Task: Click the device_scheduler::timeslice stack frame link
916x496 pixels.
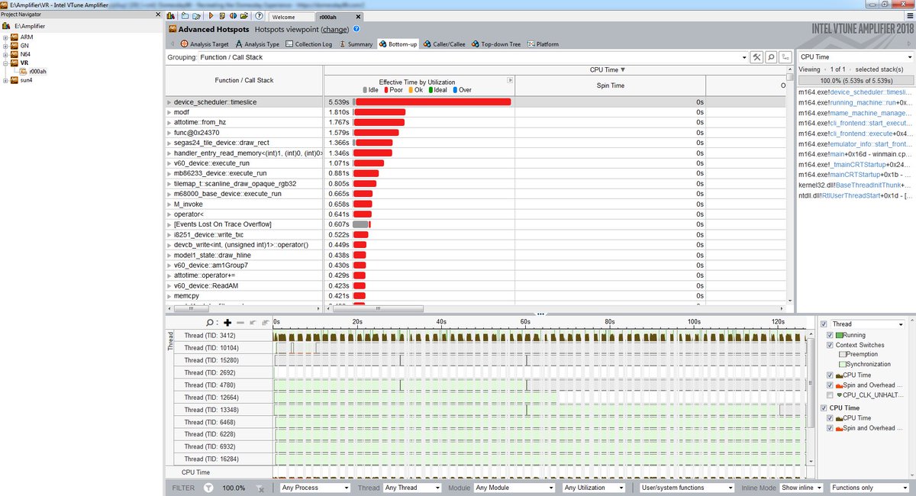Action: (x=870, y=92)
